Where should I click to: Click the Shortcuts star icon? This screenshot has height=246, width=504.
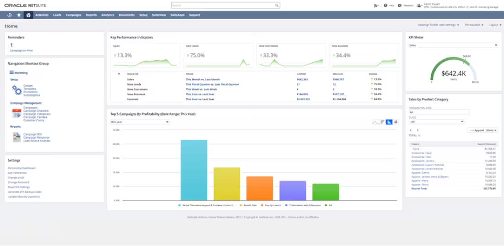[19, 15]
